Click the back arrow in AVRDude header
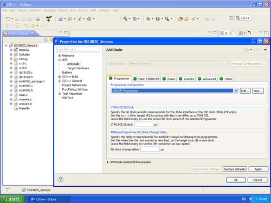271x203 pixels. (x=247, y=50)
